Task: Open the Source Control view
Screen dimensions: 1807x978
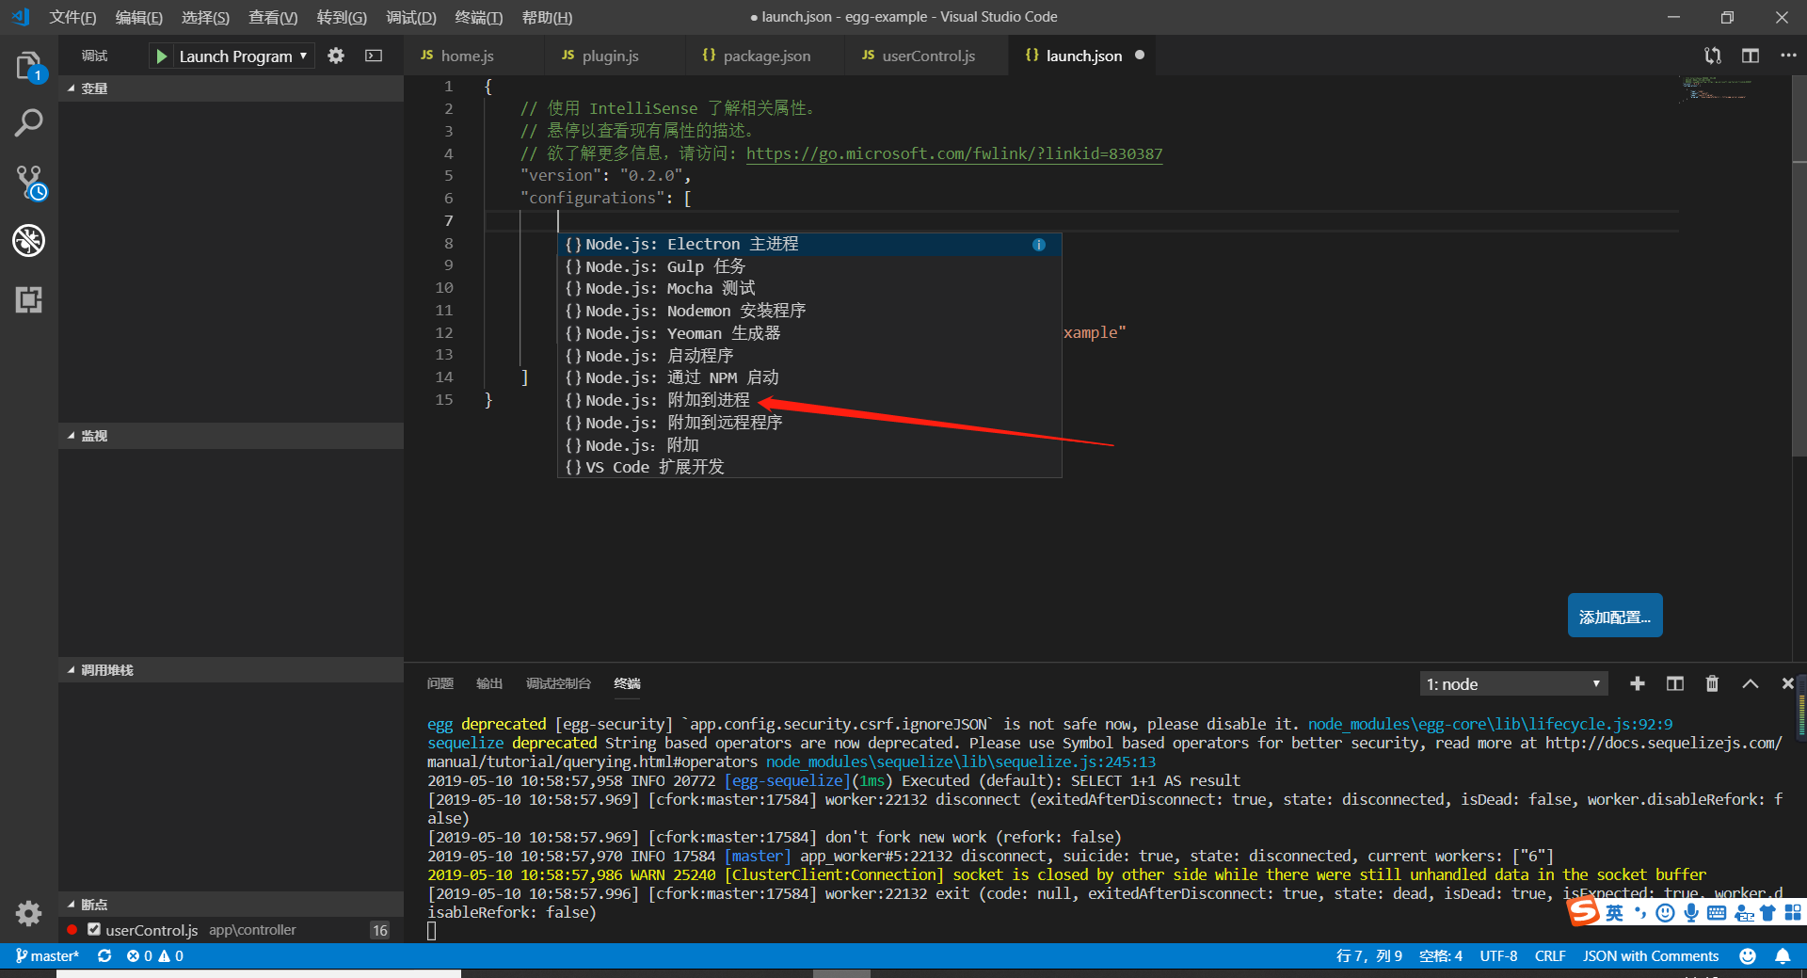Action: pyautogui.click(x=28, y=184)
